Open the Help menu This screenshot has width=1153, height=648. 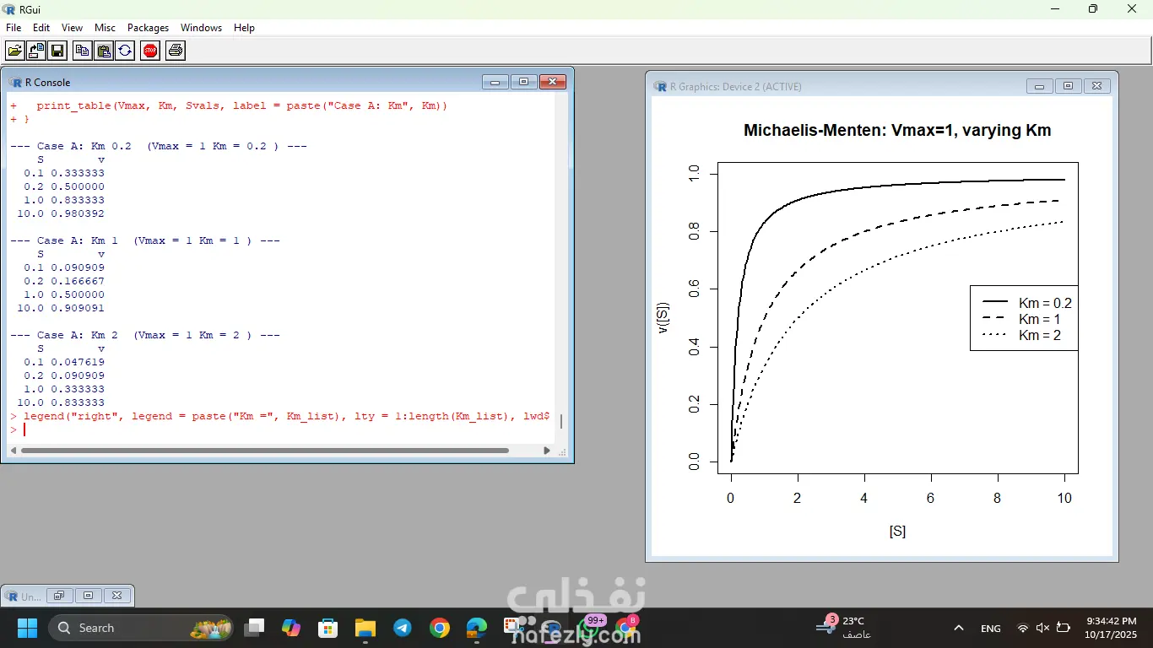click(x=244, y=28)
